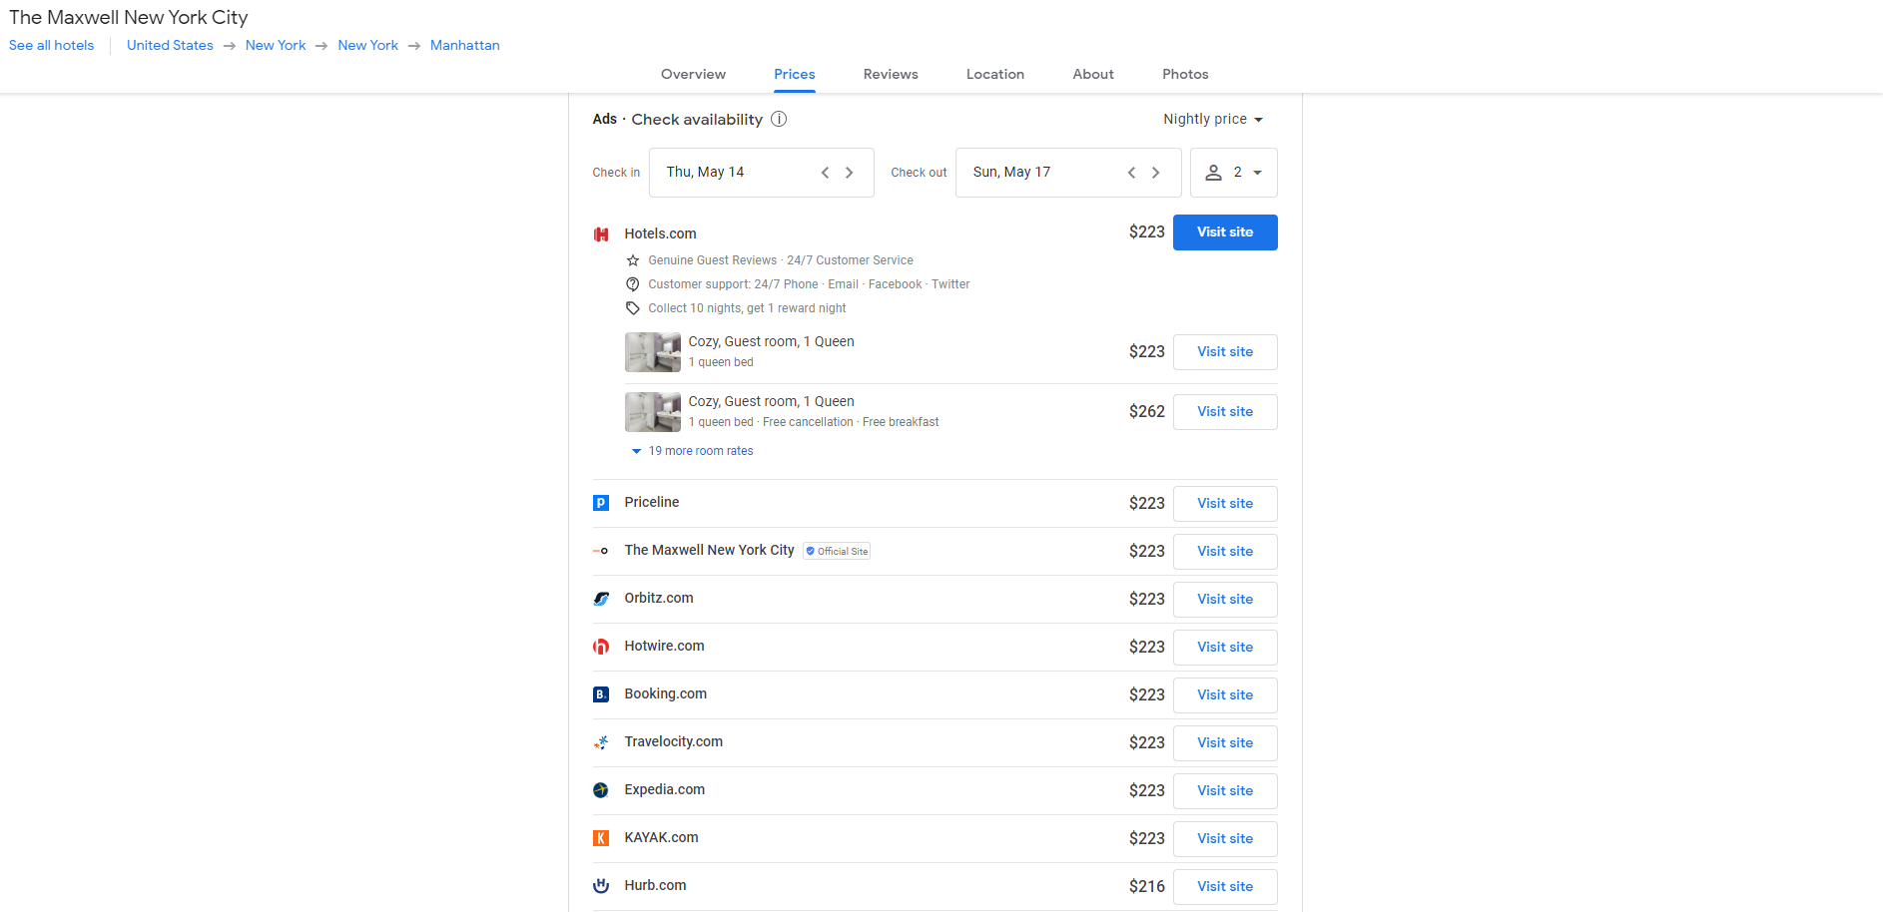This screenshot has height=912, width=1883.
Task: Visit site for Hurb.com offer
Action: coord(1225,887)
